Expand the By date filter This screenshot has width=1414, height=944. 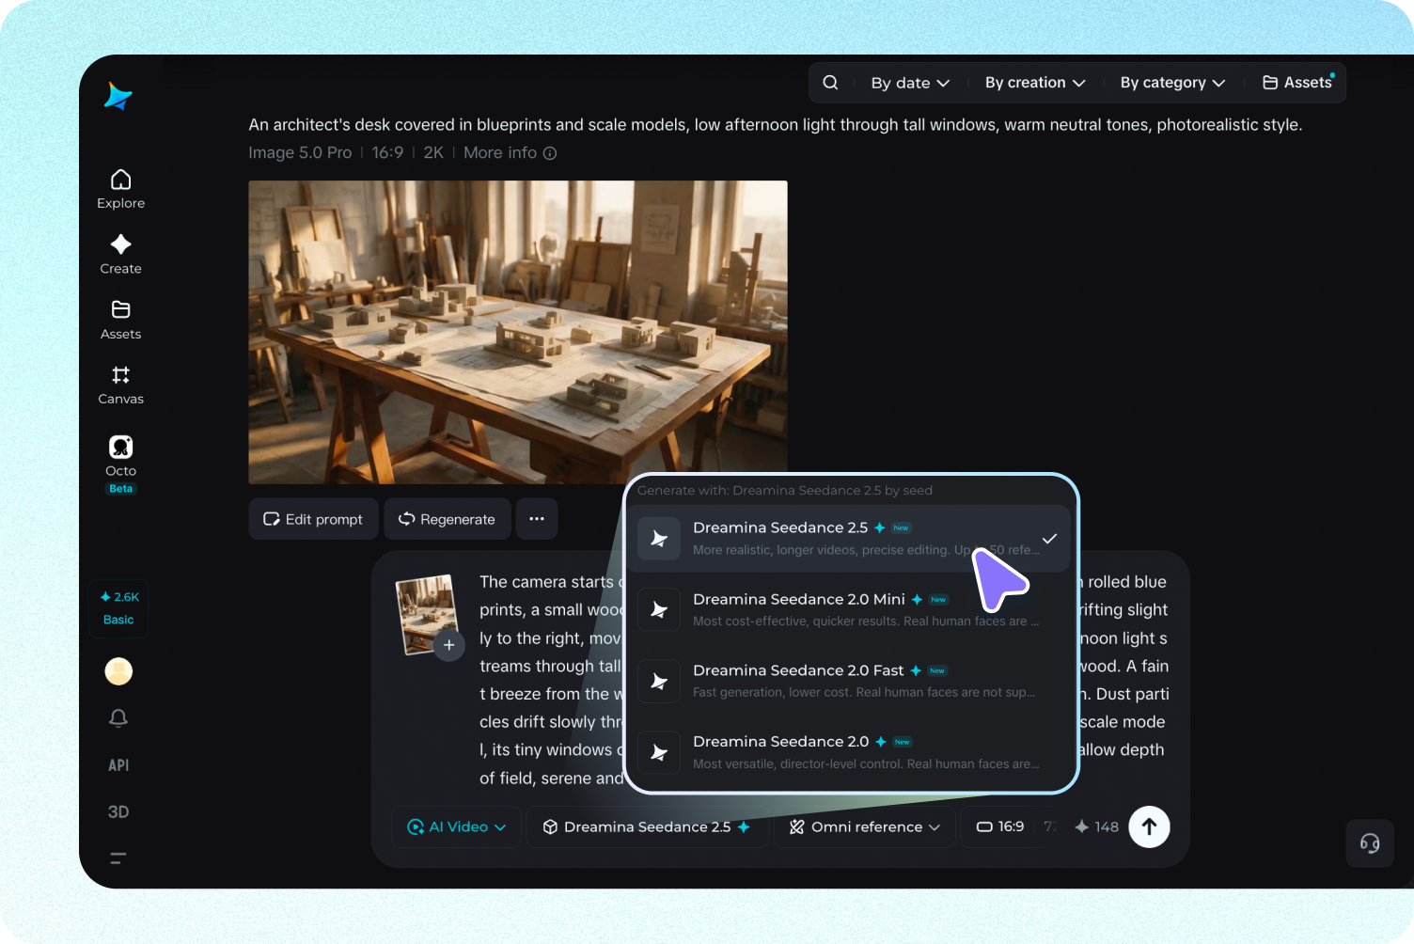pyautogui.click(x=910, y=83)
